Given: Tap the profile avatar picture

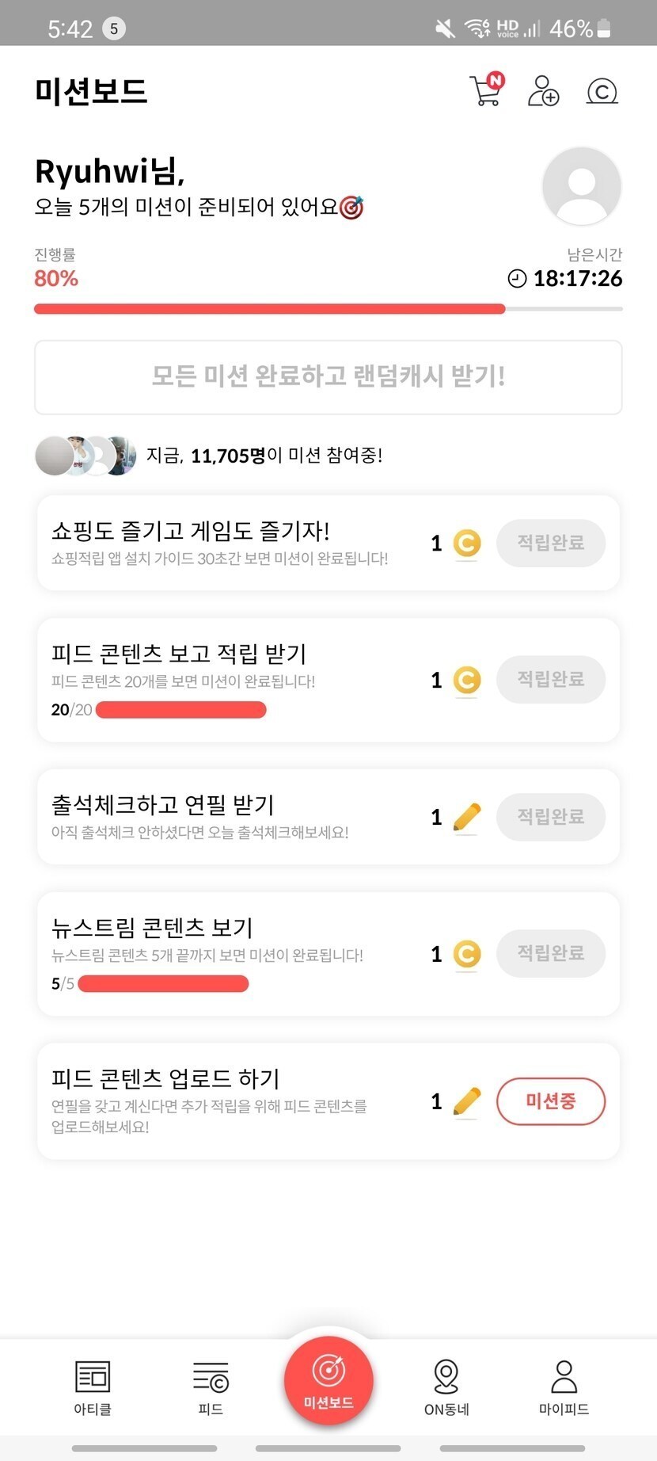Looking at the screenshot, I should (582, 186).
